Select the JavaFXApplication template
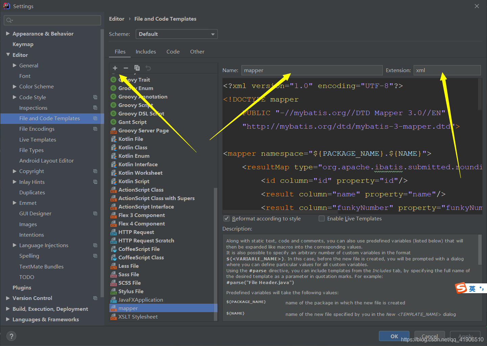This screenshot has height=346, width=487. [141, 300]
